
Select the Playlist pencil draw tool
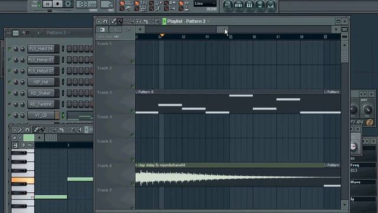tap(114, 21)
